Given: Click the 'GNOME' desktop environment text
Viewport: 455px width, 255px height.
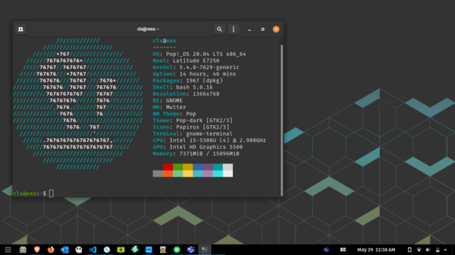Looking at the screenshot, I should pos(174,101).
